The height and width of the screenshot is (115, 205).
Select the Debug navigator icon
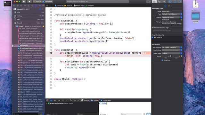pyautogui.click(x=36, y=6)
